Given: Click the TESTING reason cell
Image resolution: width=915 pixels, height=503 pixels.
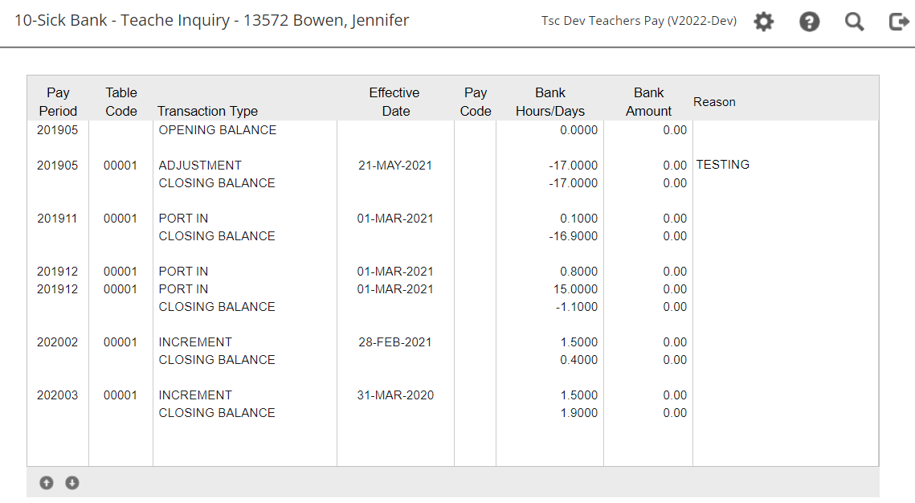Looking at the screenshot, I should click(x=722, y=165).
